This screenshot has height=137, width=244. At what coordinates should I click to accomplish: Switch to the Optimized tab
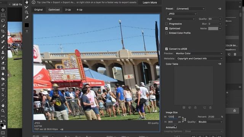(54, 10)
